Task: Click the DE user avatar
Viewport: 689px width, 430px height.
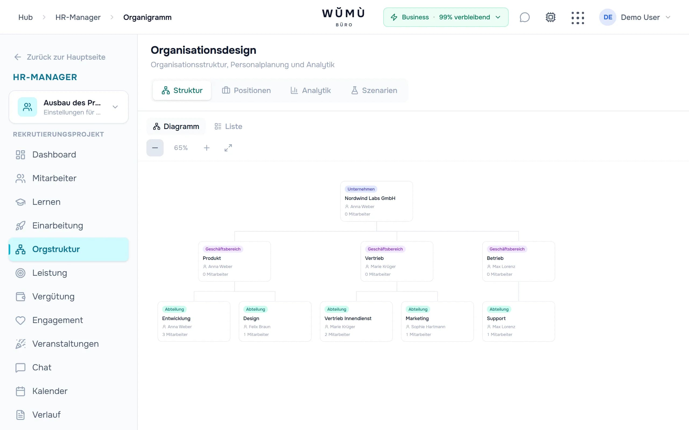Action: tap(607, 17)
